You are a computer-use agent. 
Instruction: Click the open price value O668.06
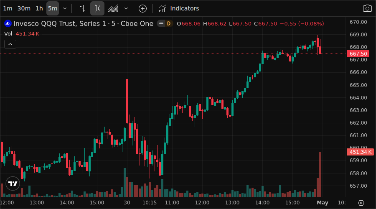[188, 24]
